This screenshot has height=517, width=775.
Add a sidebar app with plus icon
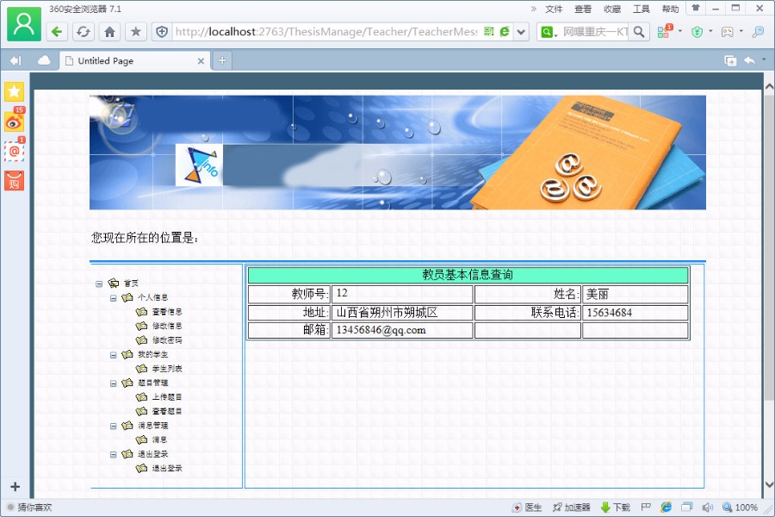pos(15,487)
